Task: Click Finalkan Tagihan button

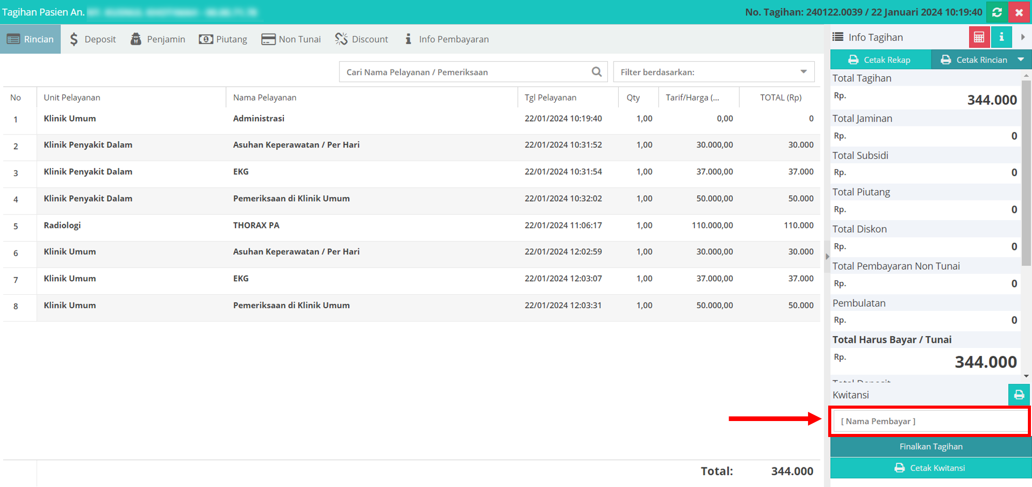Action: pyautogui.click(x=931, y=446)
